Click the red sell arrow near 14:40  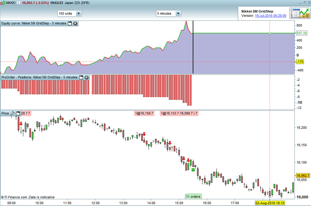pos(170,143)
